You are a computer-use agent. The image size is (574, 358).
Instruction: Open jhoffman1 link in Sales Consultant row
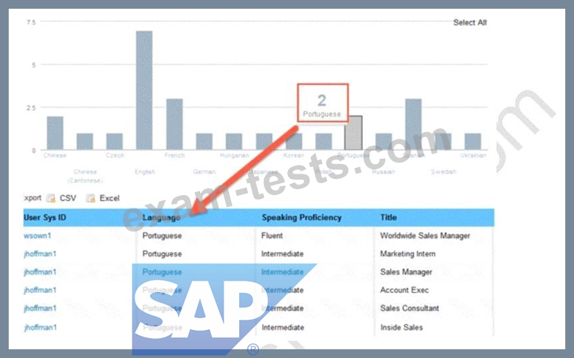[40, 308]
